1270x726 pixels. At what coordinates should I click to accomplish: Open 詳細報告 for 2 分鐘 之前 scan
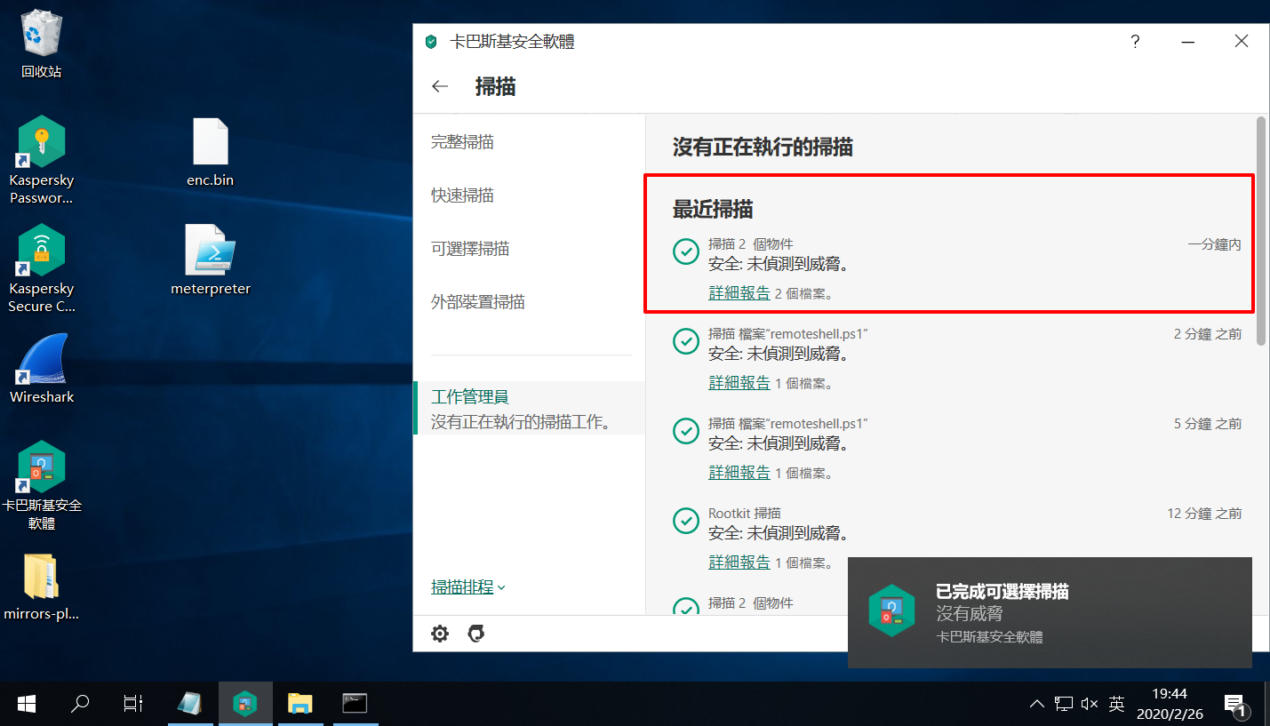click(x=739, y=383)
